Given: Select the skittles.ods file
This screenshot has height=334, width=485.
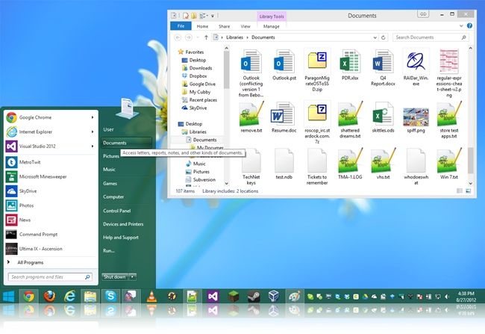Looking at the screenshot, I should coord(384,118).
